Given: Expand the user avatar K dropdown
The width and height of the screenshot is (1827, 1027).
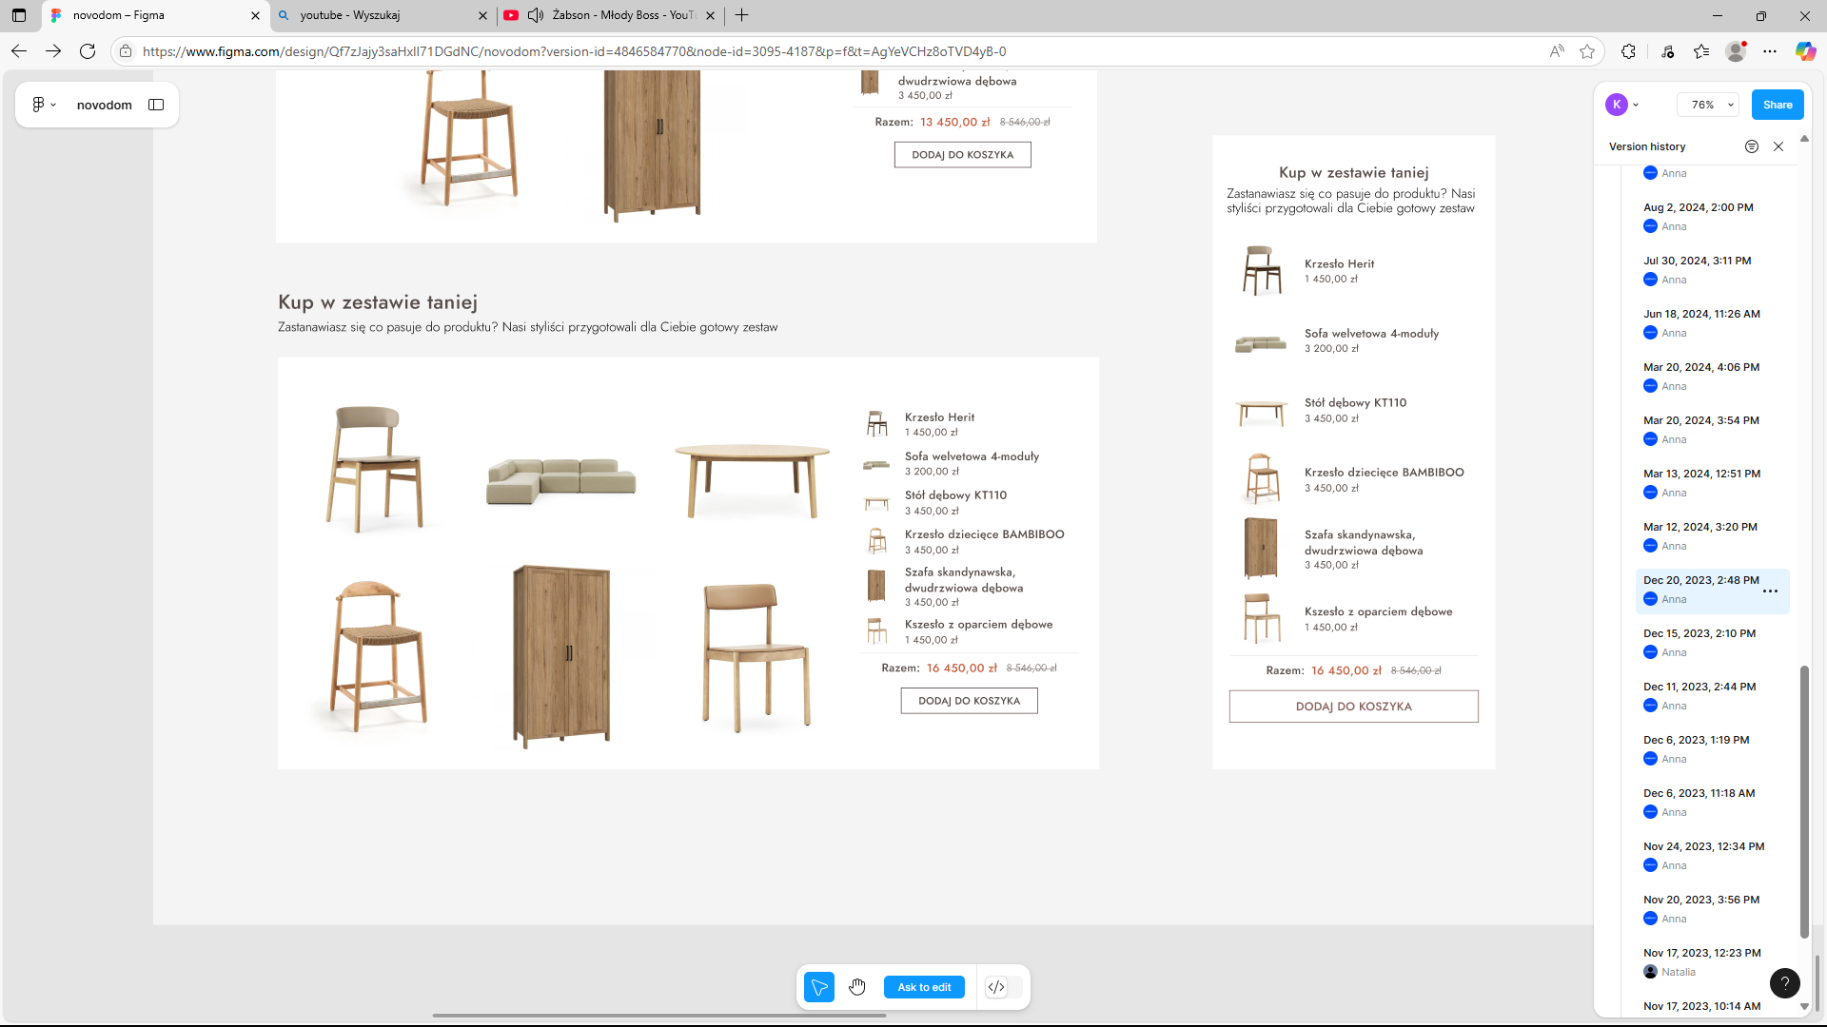Looking at the screenshot, I should 1622,105.
